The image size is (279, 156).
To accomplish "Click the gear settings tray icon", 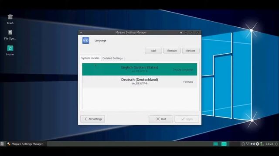I will click(x=257, y=144).
